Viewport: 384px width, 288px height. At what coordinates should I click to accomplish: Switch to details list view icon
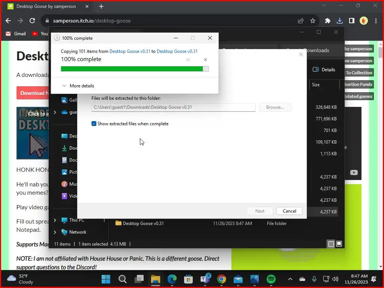click(x=331, y=244)
